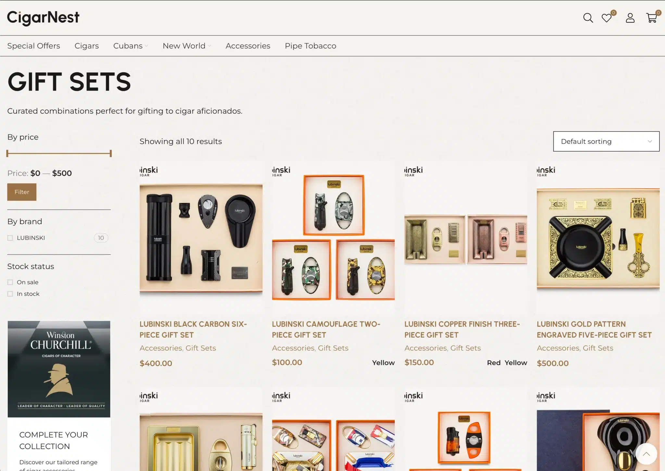
Task: Open the Copper Finish gift set image
Action: click(x=466, y=238)
